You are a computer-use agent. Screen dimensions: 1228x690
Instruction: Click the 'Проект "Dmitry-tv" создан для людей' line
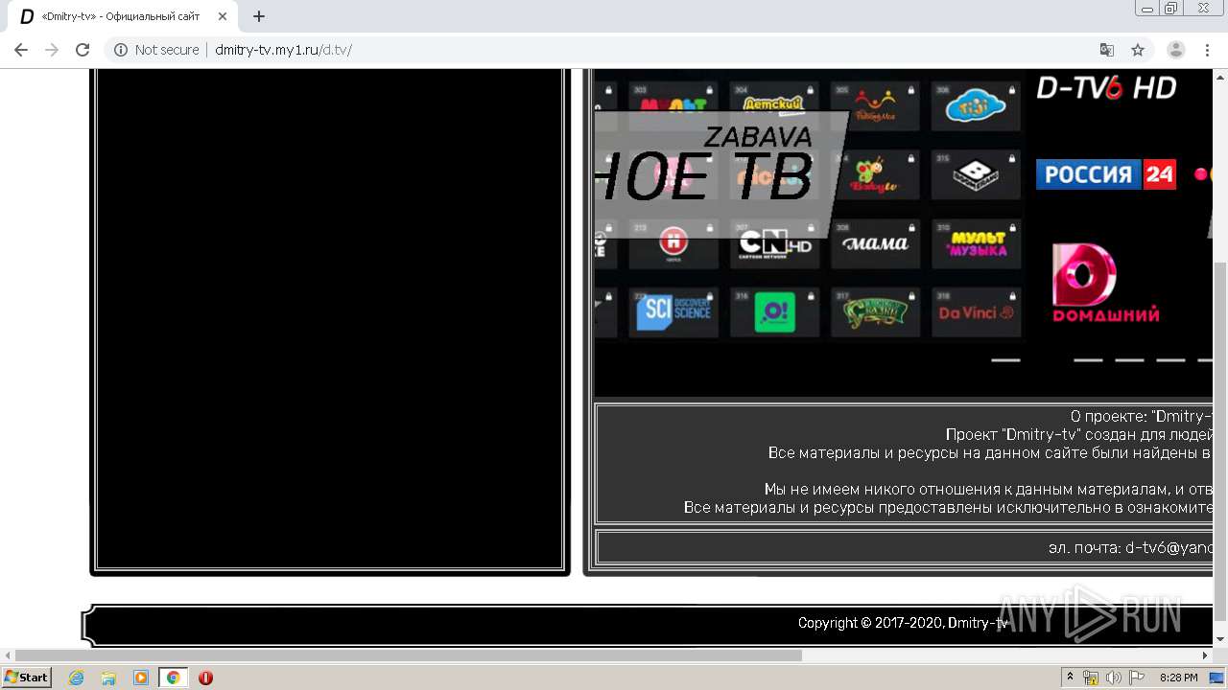click(x=1079, y=434)
